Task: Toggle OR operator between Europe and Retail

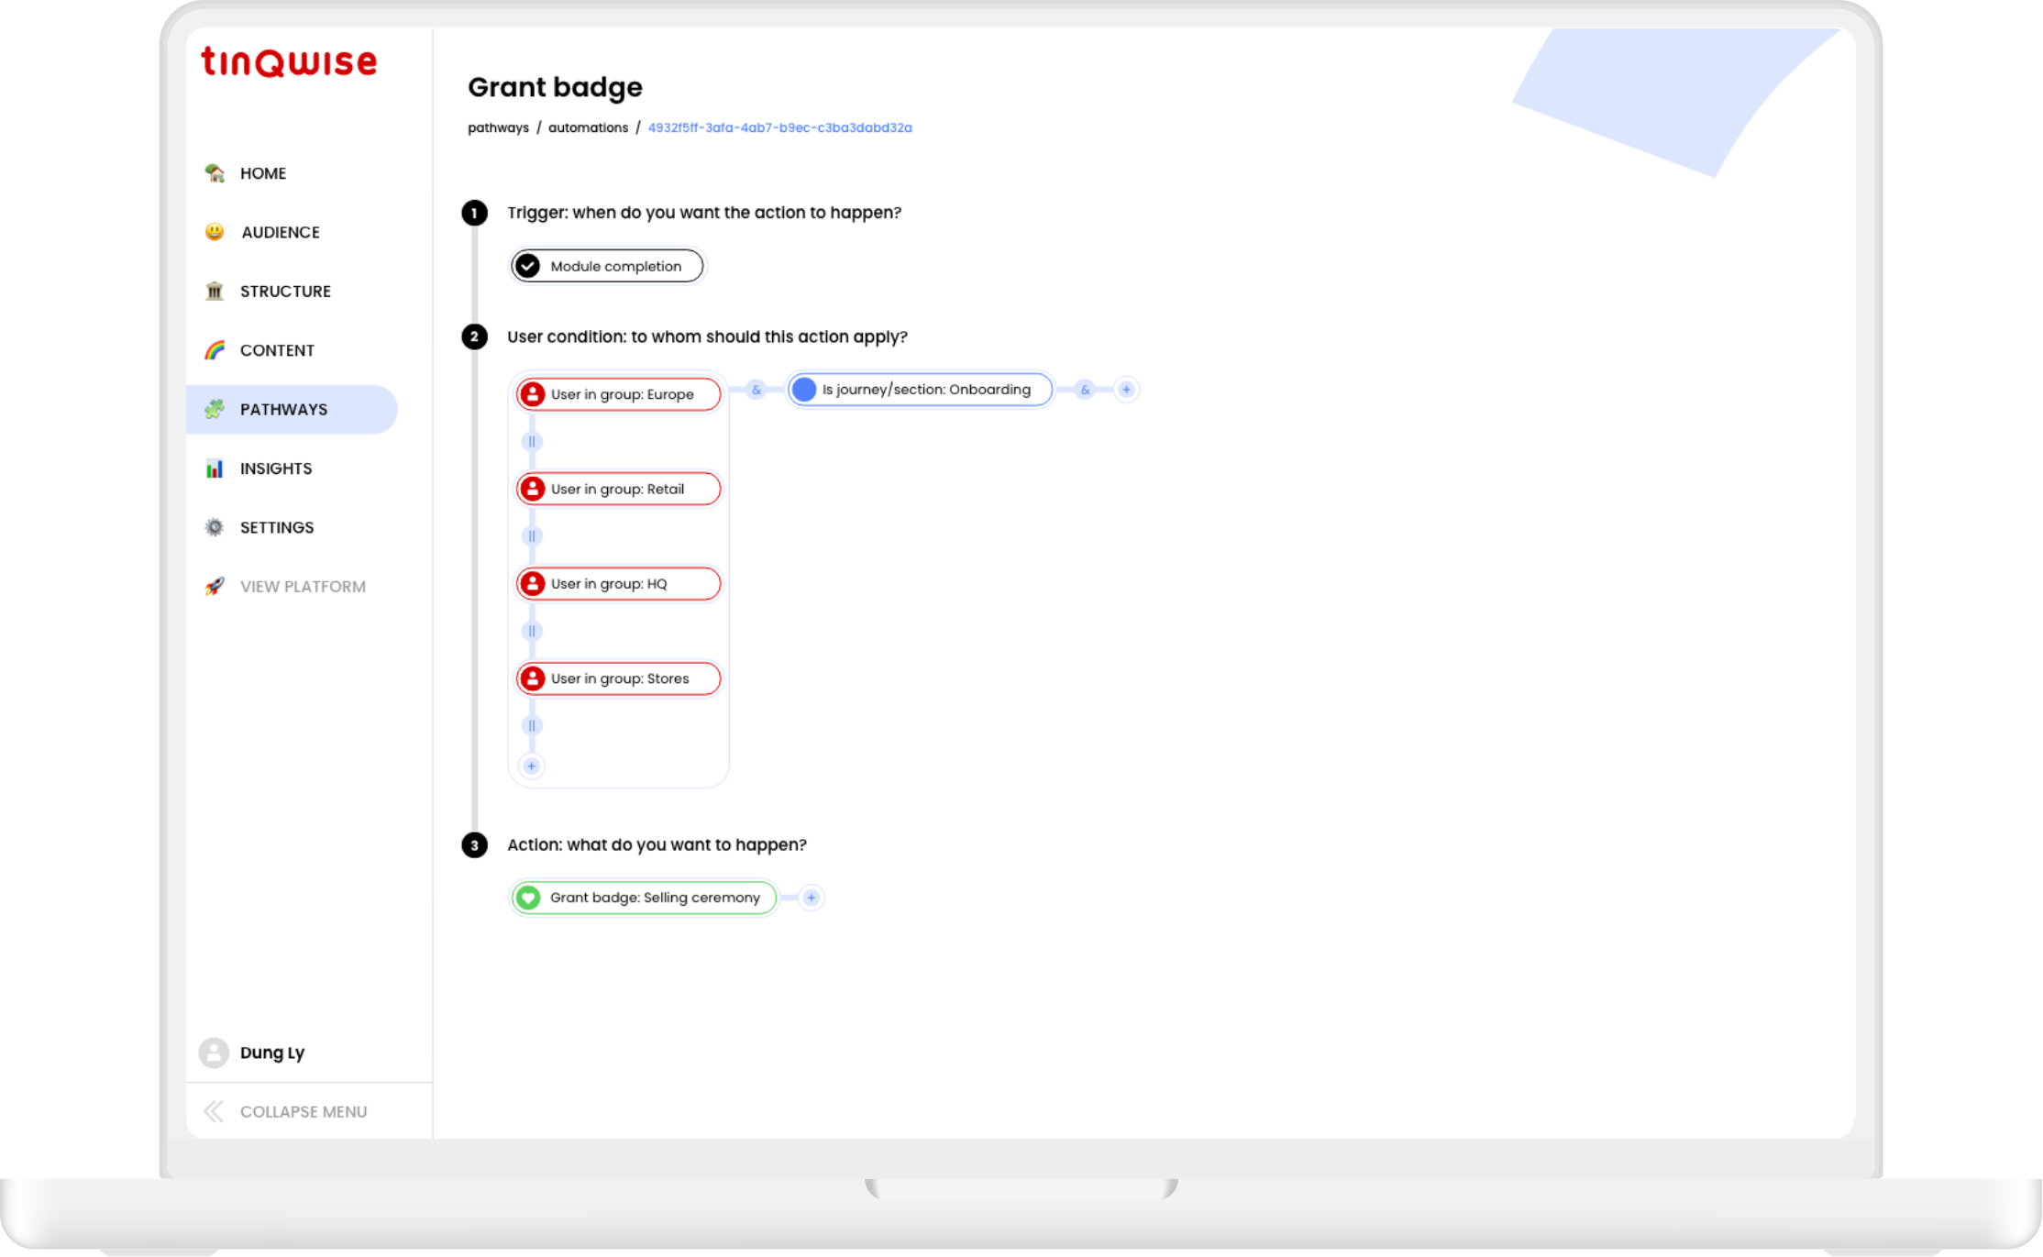Action: coord(532,442)
